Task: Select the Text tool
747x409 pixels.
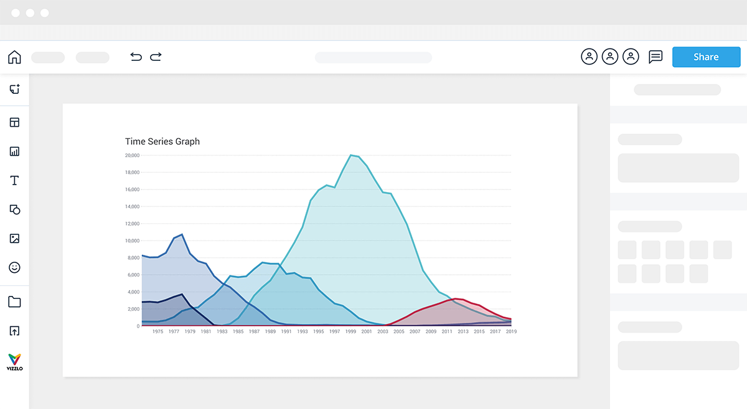Action: (14, 180)
